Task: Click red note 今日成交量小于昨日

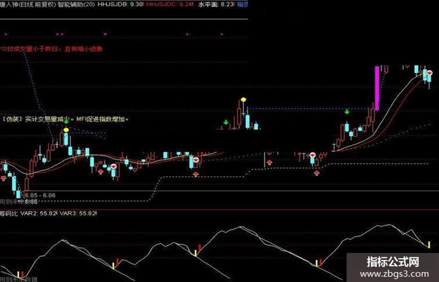Action: point(31,49)
